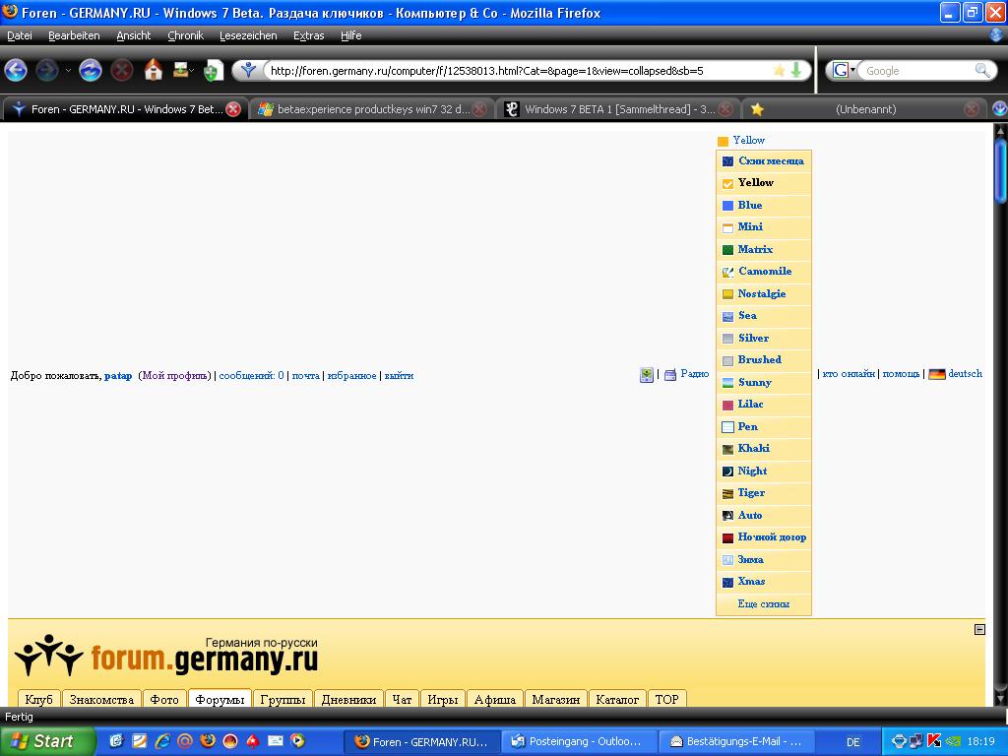Image resolution: width=1008 pixels, height=756 pixels.
Task: Click the Yellow skin selector header
Action: tap(741, 140)
